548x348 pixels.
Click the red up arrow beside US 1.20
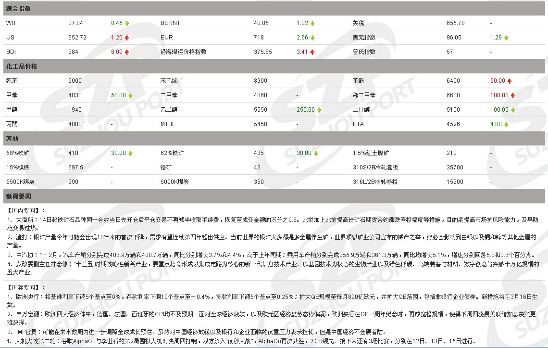(x=127, y=38)
